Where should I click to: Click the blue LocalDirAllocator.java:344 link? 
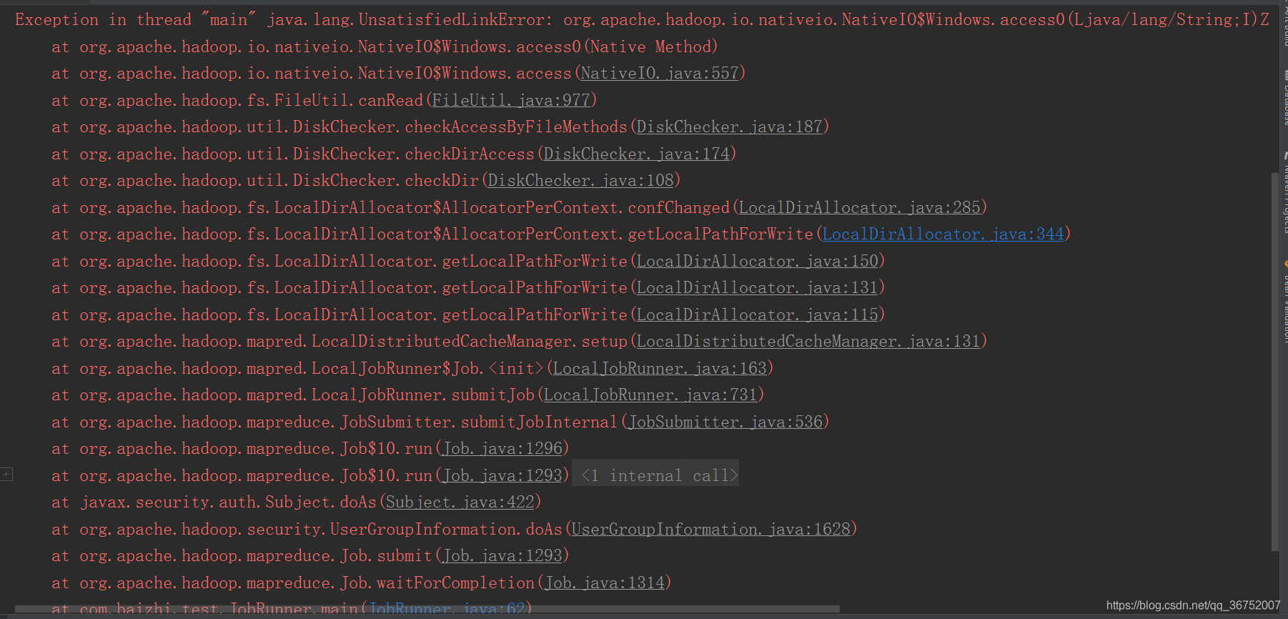943,234
